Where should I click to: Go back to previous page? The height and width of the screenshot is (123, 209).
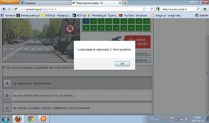4,9
